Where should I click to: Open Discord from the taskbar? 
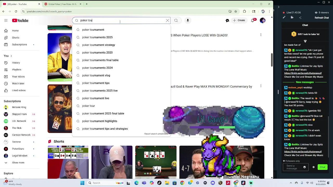coord(213,183)
